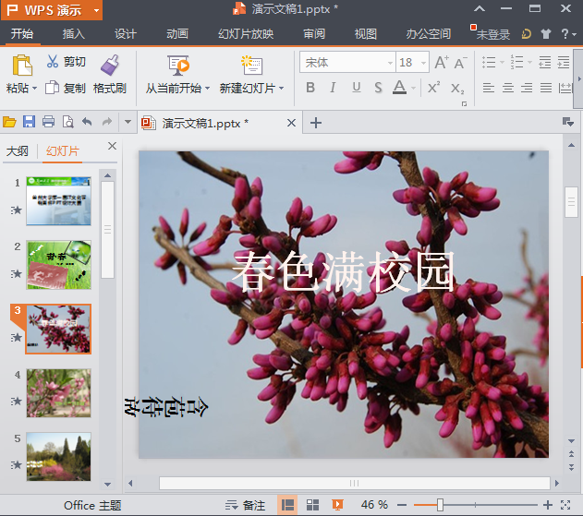Expand the WPS 演示 application menu arrow

[95, 11]
